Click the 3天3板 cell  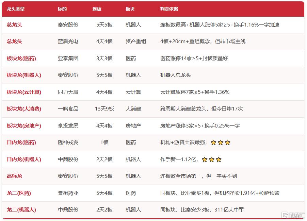[104, 58]
